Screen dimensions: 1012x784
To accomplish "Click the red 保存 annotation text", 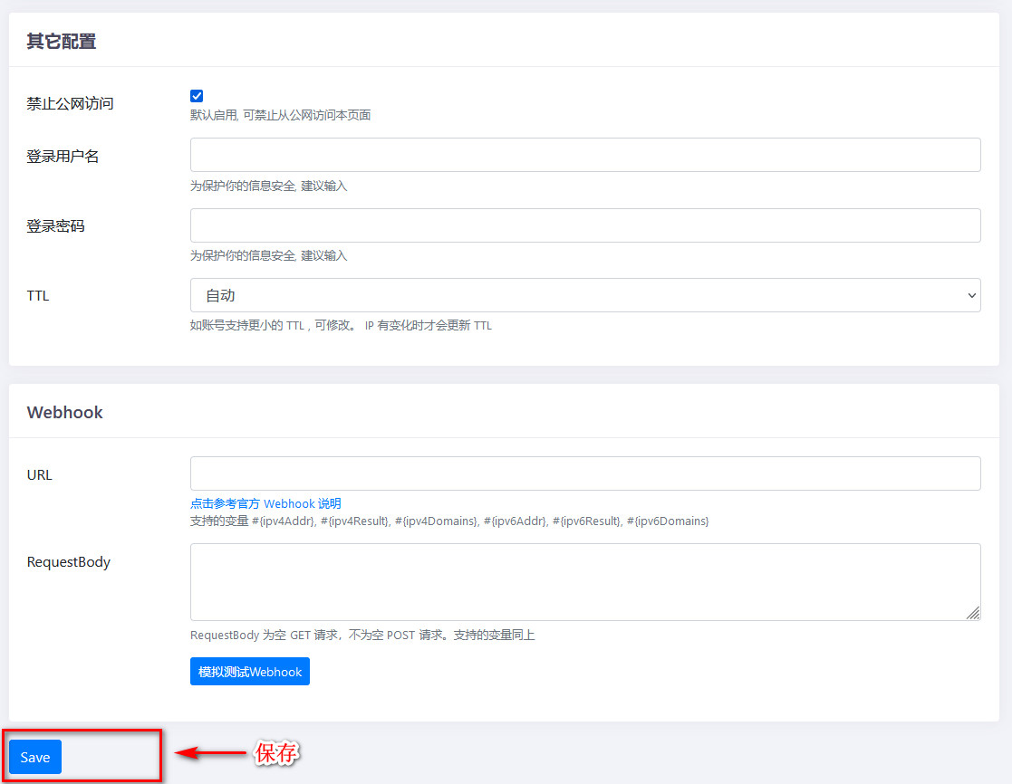I will point(276,752).
